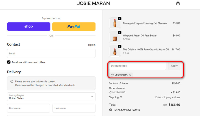Click the Pineapple Enzyme Foaming Gel Cleanser name
Screen dimensions: 200x116
click(x=145, y=23)
